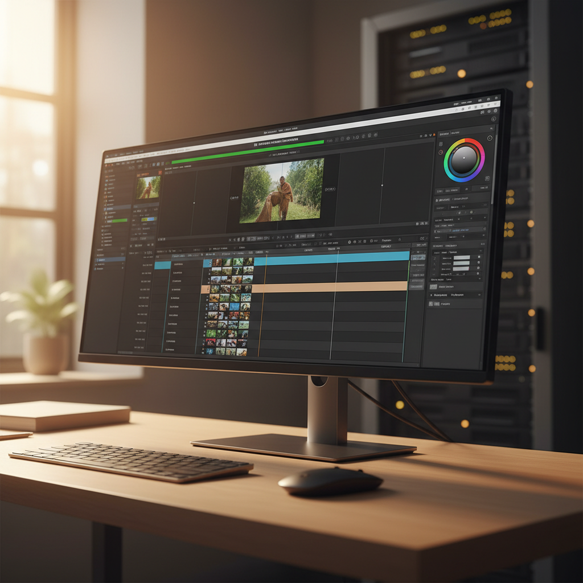Select the small source clip thumbnail in the left panel
Viewport: 583px width, 583px height.
tap(149, 187)
